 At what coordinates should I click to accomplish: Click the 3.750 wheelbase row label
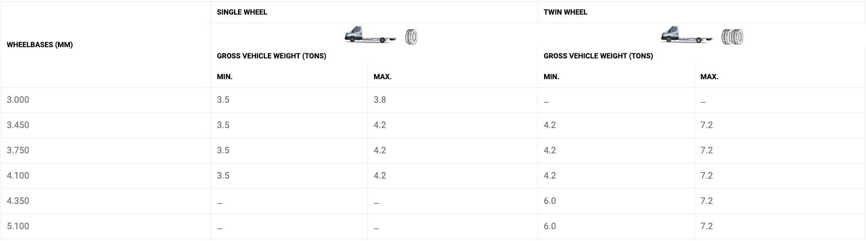point(18,151)
